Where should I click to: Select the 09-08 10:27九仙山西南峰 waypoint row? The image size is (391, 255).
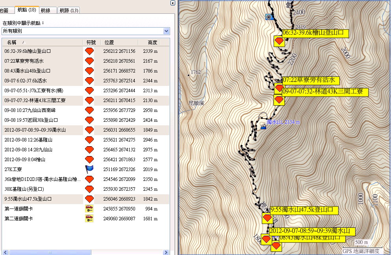30,110
